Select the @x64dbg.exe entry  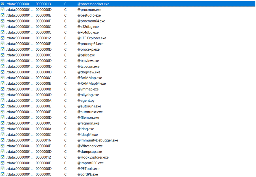[88, 32]
